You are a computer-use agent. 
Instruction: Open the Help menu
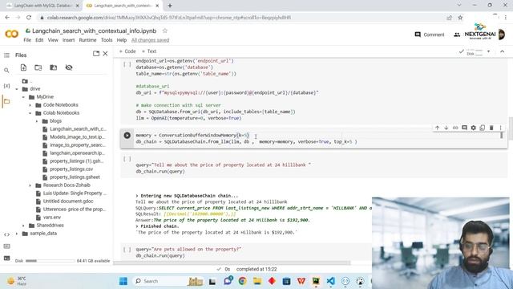121,40
